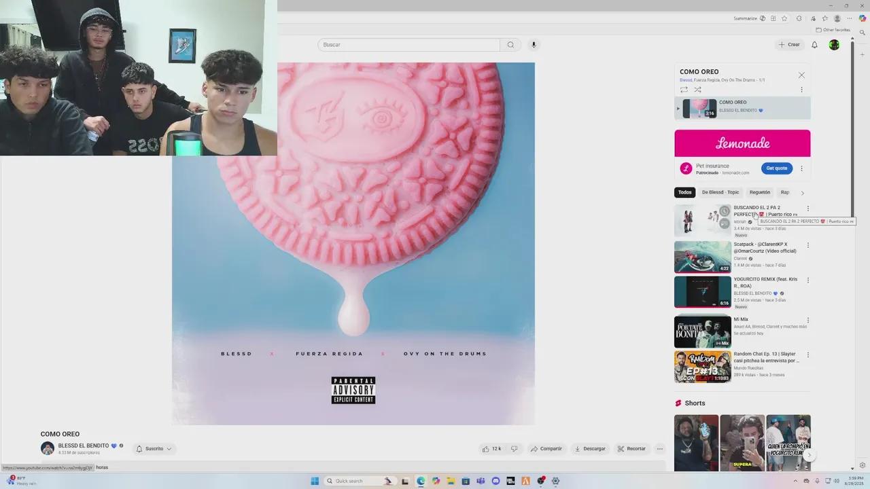Click the search magnifier icon next to Buscar

510,45
